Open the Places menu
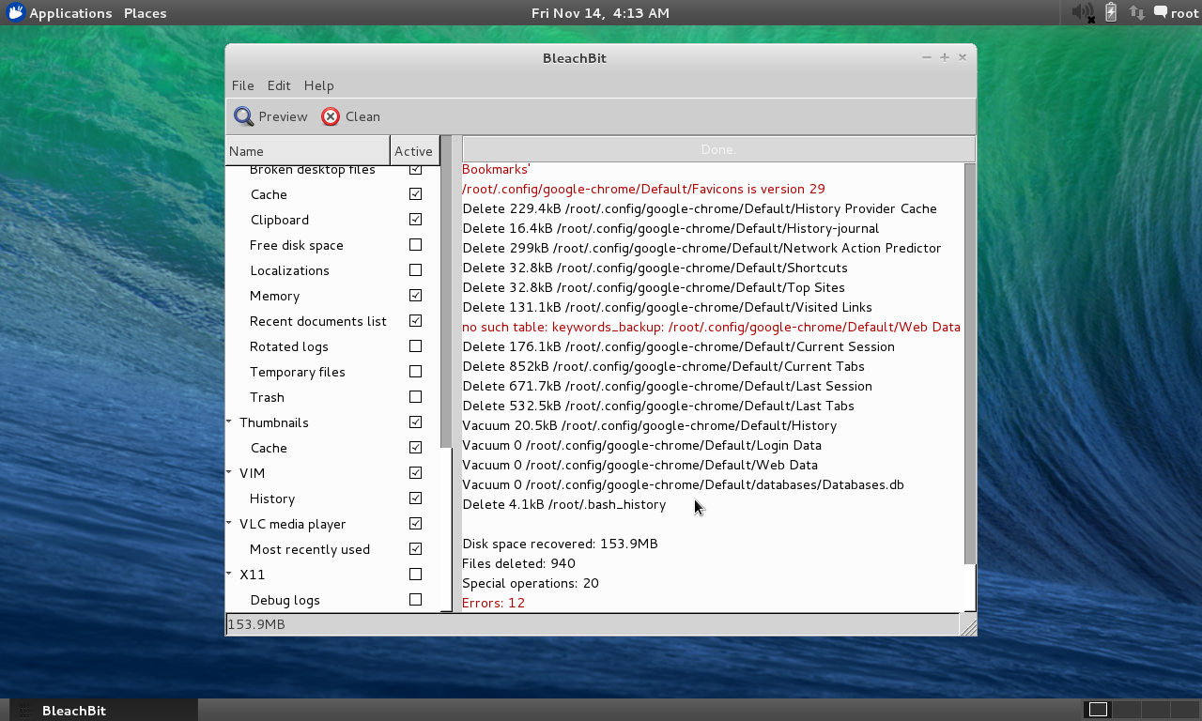This screenshot has width=1202, height=721. coord(146,13)
